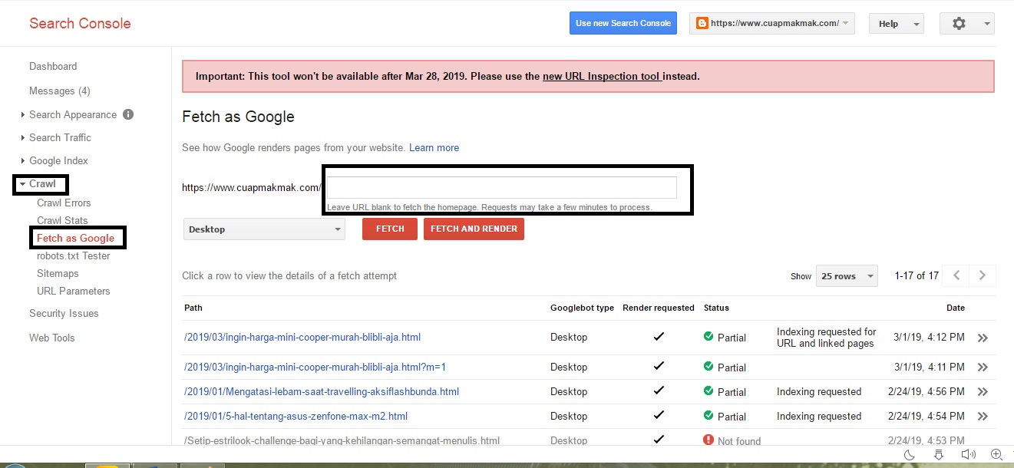Image resolution: width=1014 pixels, height=468 pixels.
Task: Open details arrow for the 3/1/19, 4:12 PM row
Action: point(983,338)
